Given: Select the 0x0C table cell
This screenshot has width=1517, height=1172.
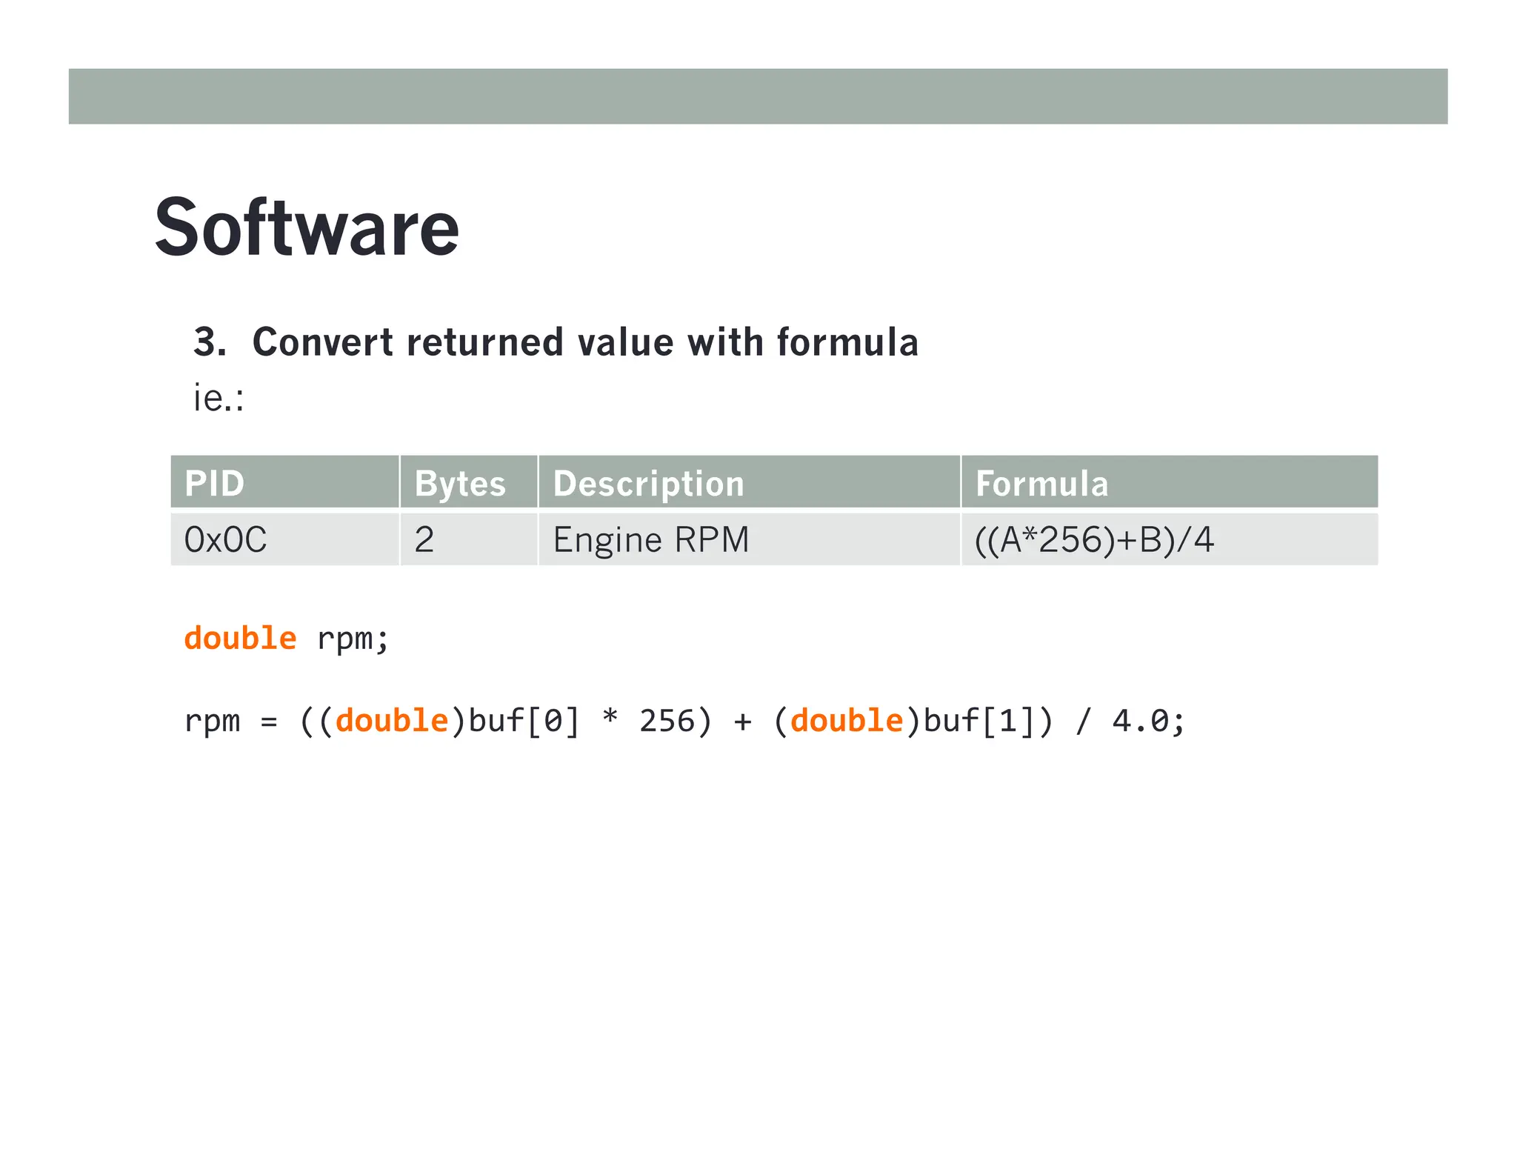Looking at the screenshot, I should 225,539.
